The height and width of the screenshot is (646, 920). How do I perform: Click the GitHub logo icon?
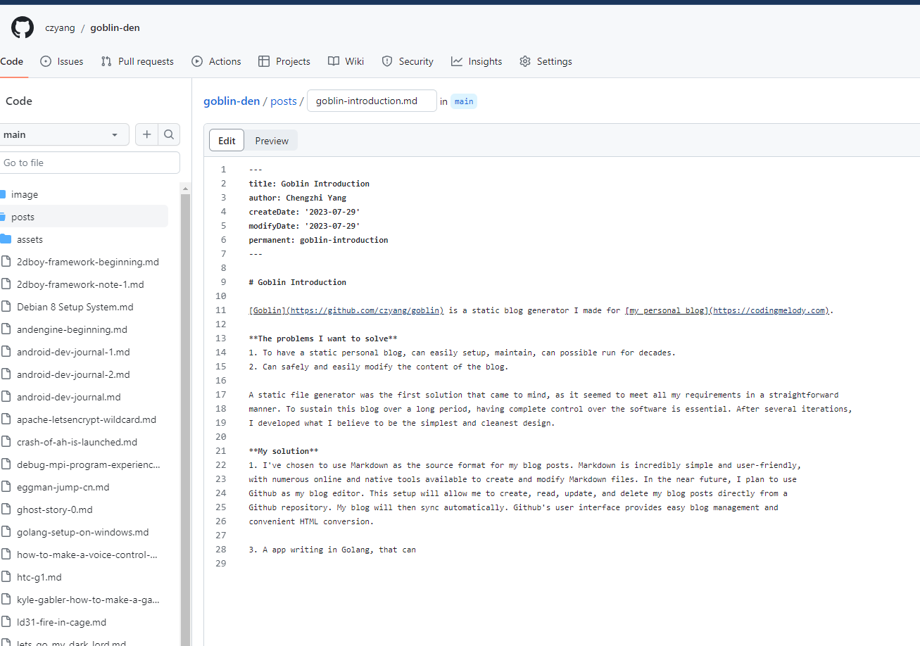pyautogui.click(x=23, y=27)
